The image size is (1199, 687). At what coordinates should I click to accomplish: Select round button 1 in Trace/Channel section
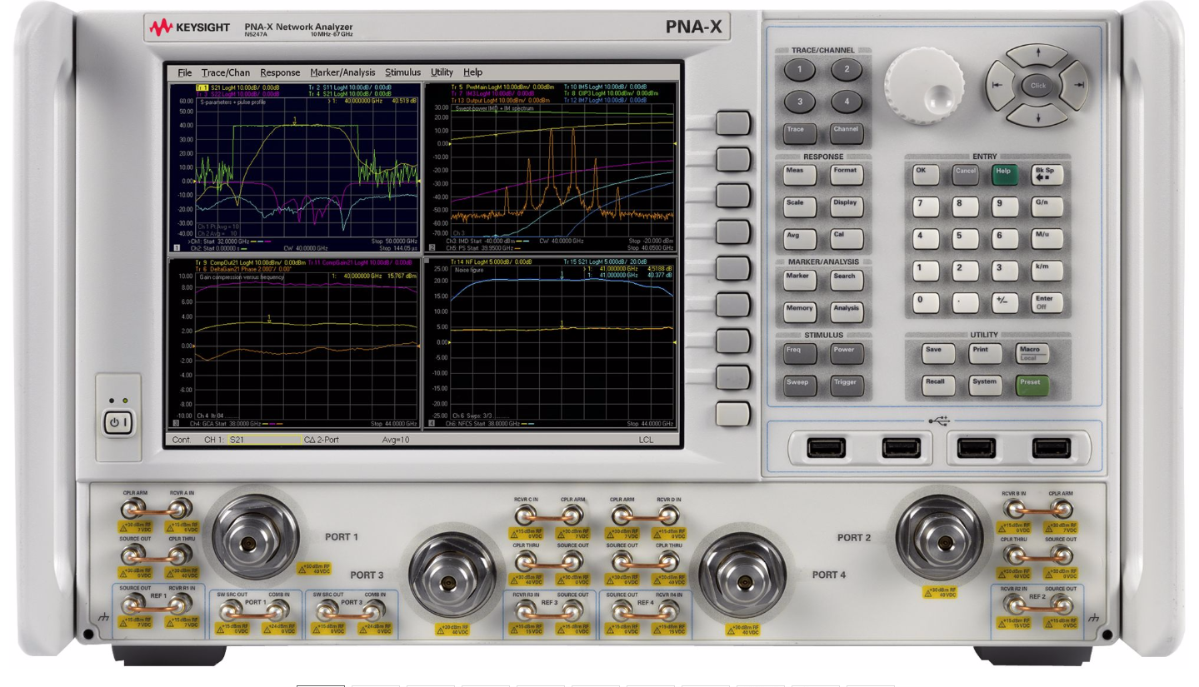point(800,71)
